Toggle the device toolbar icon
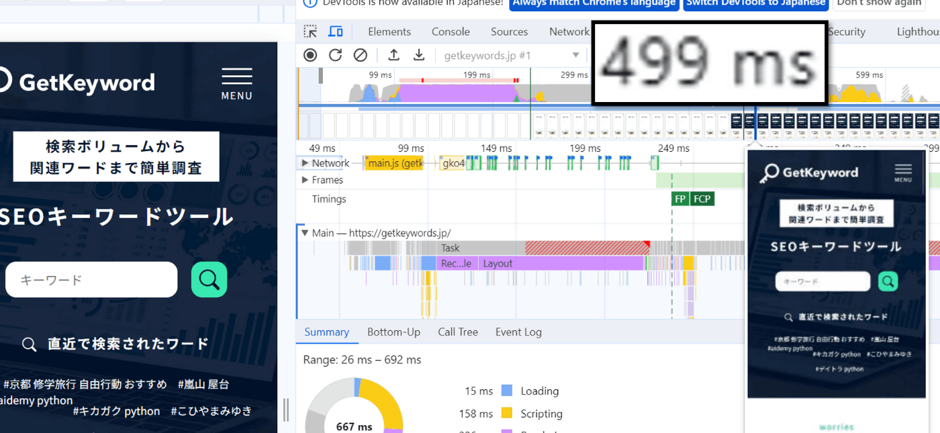The height and width of the screenshot is (433, 940). click(x=335, y=32)
